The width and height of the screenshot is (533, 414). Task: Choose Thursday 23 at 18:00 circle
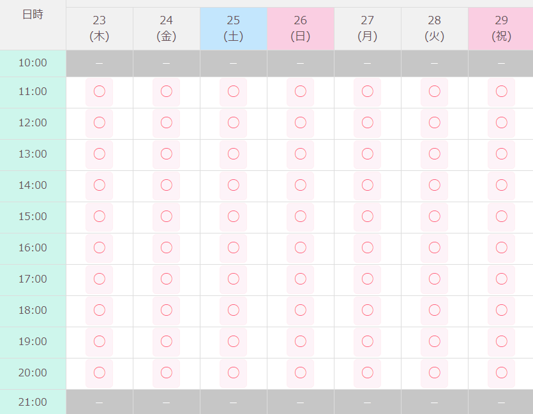click(99, 310)
